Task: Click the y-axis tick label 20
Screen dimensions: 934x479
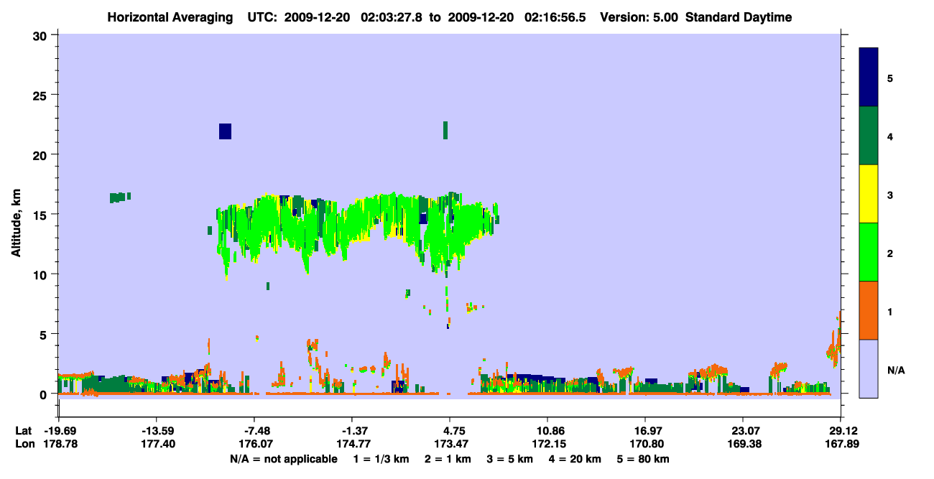Action: point(42,154)
